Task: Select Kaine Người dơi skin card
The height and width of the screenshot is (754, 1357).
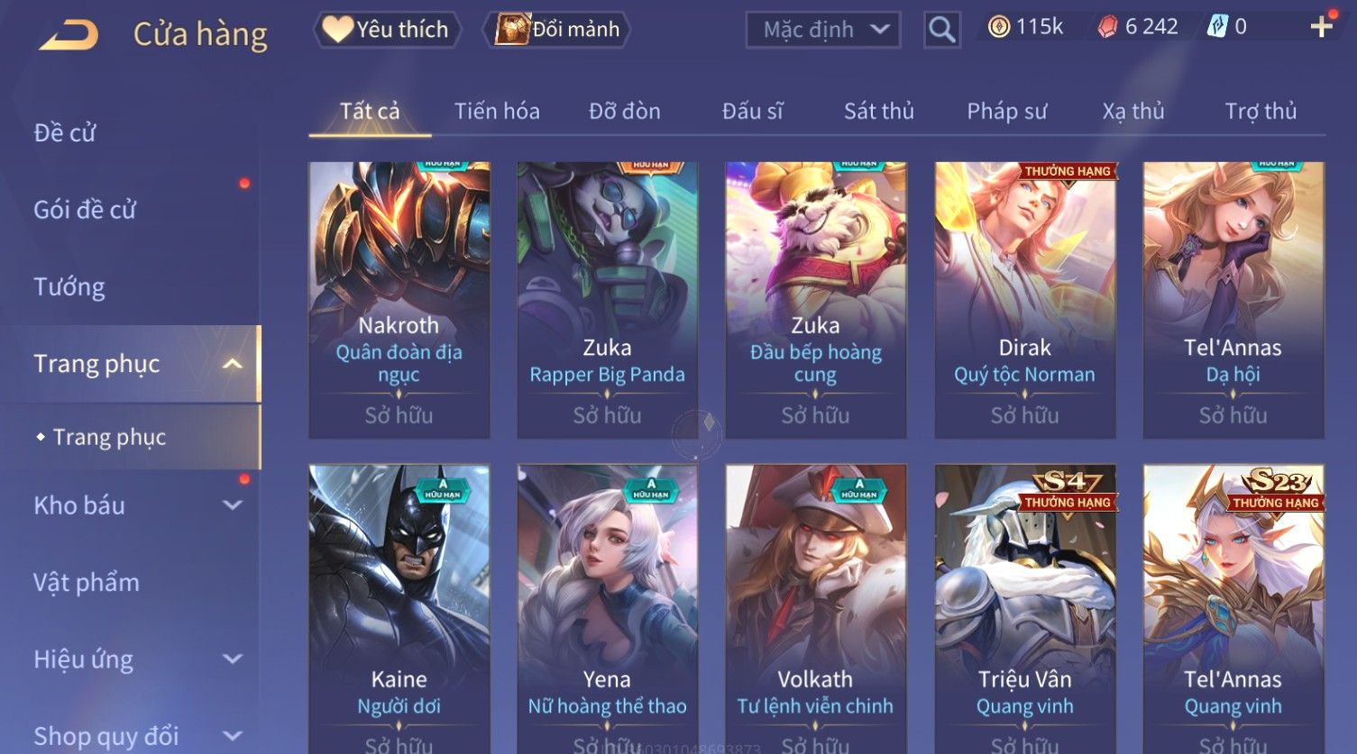Action: pos(399,609)
